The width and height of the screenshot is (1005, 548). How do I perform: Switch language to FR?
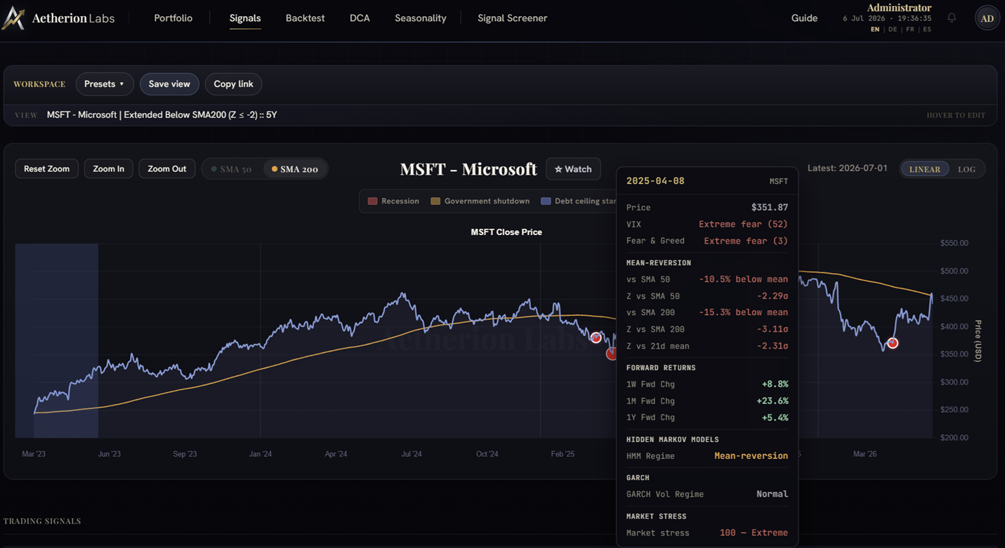pyautogui.click(x=910, y=29)
